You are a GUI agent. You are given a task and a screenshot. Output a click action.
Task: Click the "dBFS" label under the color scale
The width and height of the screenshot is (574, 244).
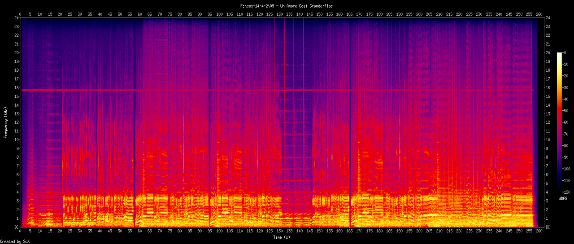coord(564,198)
